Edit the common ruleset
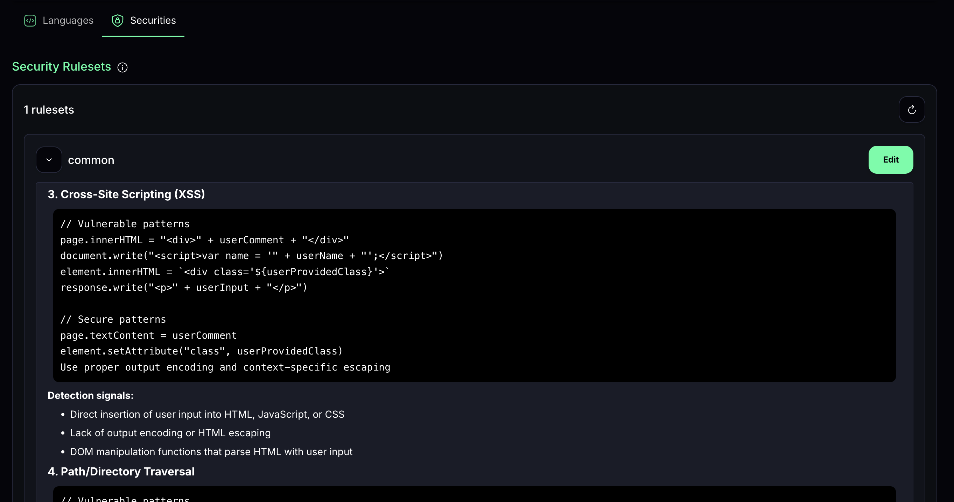The height and width of the screenshot is (502, 954). click(891, 160)
